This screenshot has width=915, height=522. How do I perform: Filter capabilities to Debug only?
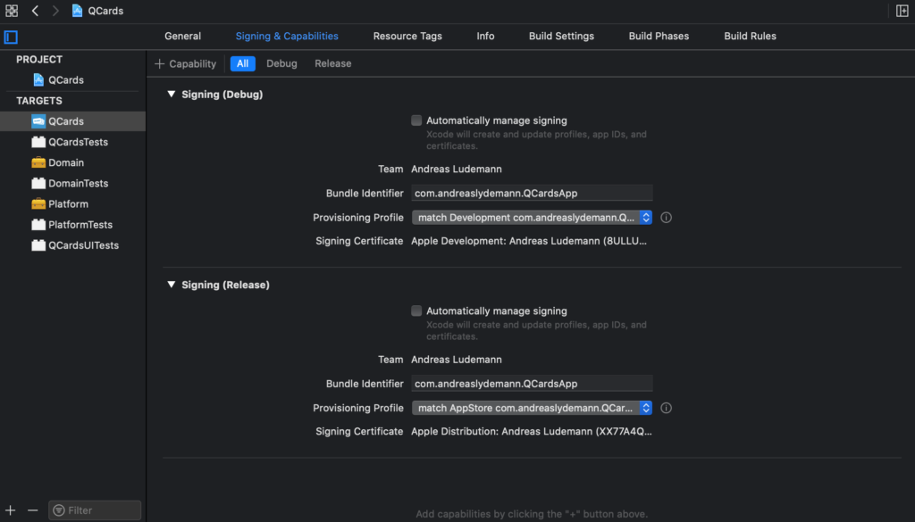click(281, 63)
